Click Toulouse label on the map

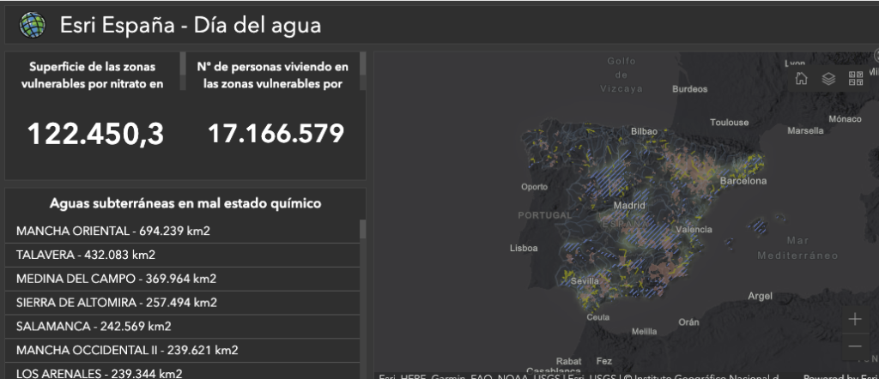tap(730, 122)
